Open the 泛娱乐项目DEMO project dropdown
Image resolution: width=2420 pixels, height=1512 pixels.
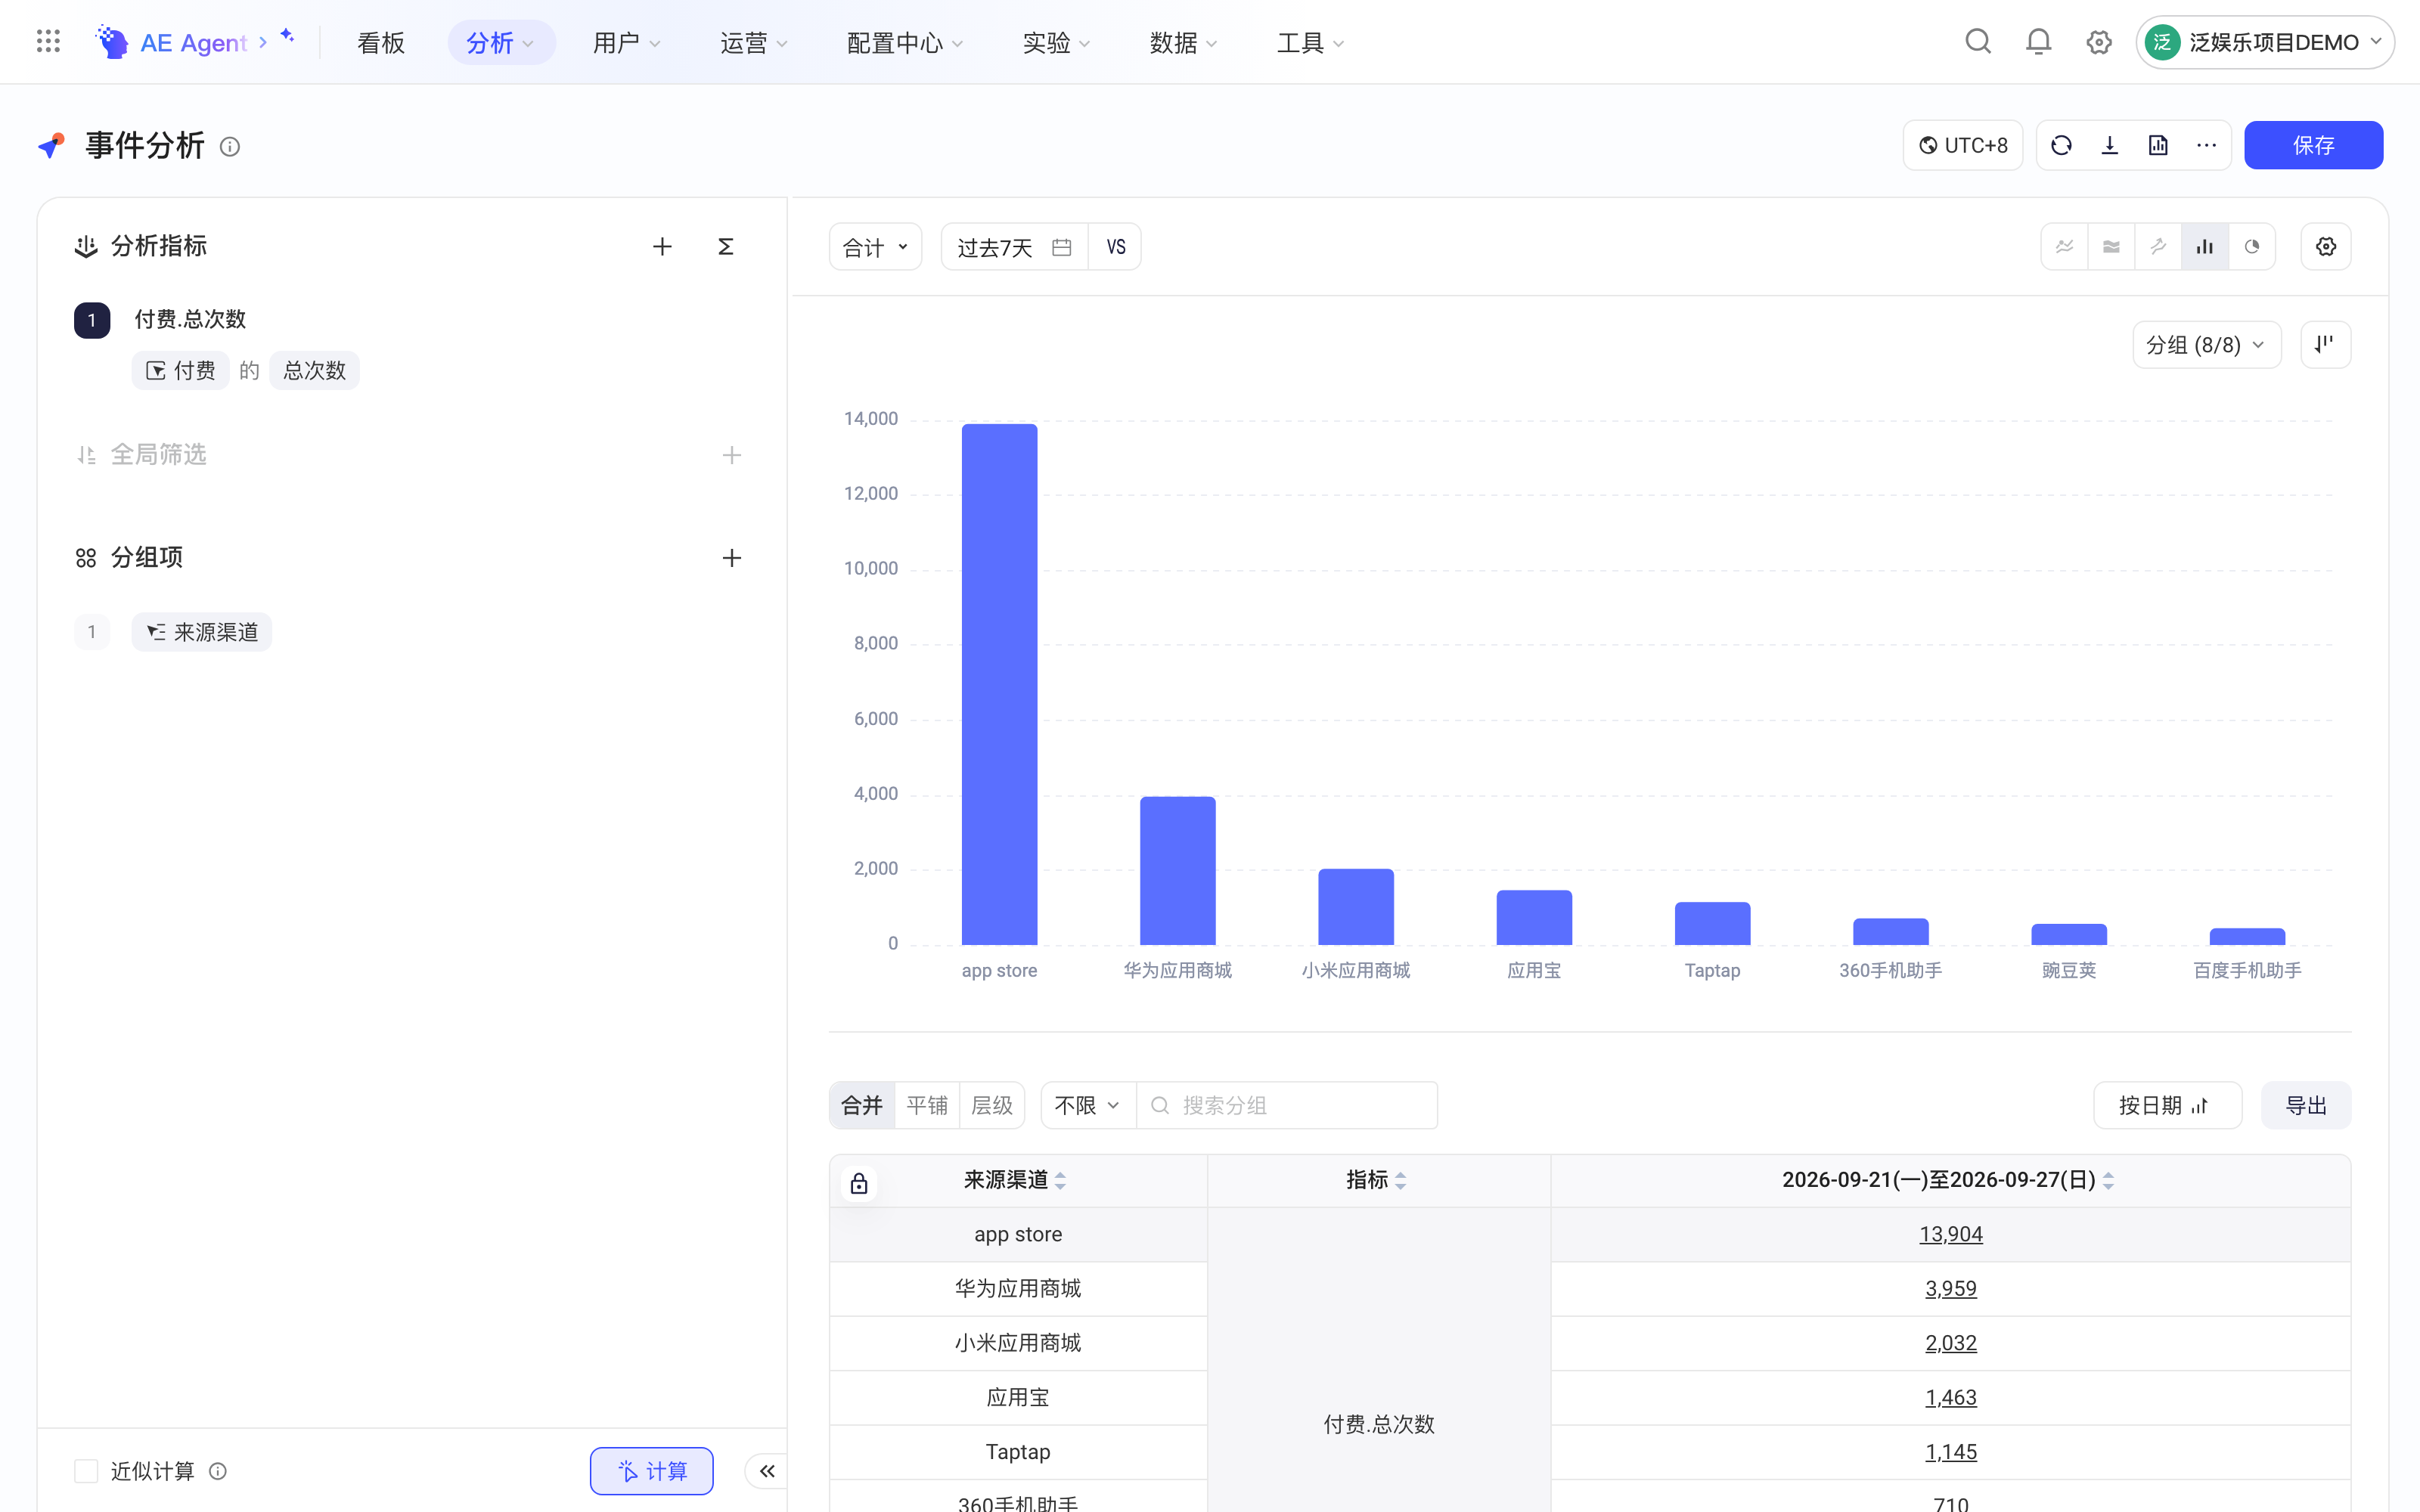pos(2265,42)
